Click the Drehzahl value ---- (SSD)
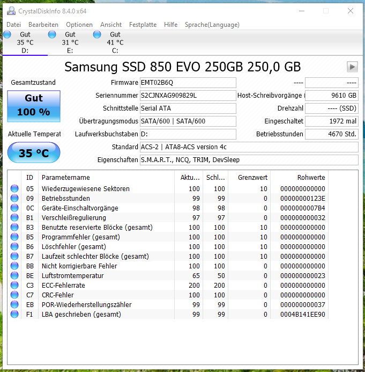 pyautogui.click(x=332, y=108)
